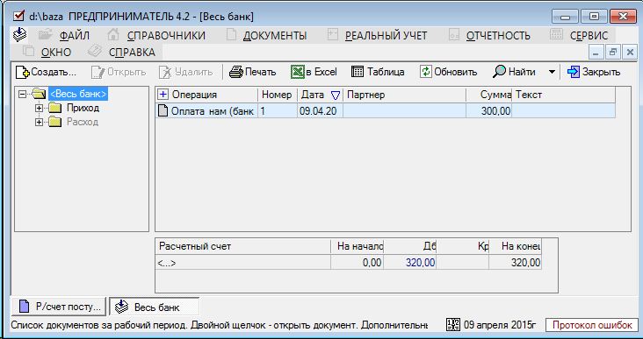The width and height of the screenshot is (643, 339).
Task: Open the dropdown arrow next to Найти
Action: (x=552, y=73)
